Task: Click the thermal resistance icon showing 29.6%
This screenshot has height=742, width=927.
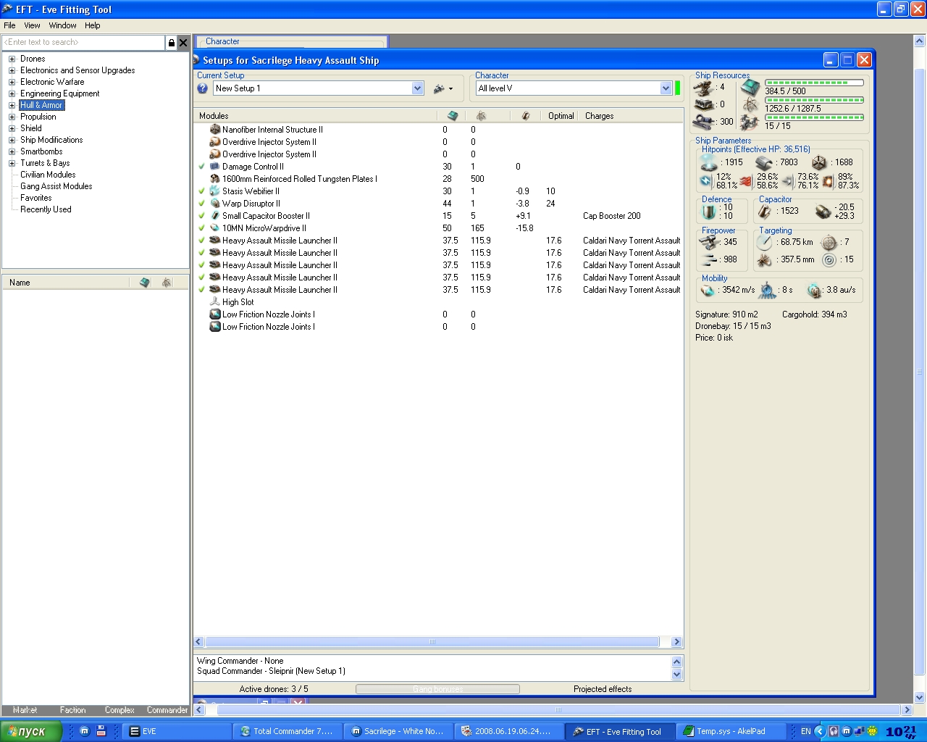Action: [x=746, y=180]
